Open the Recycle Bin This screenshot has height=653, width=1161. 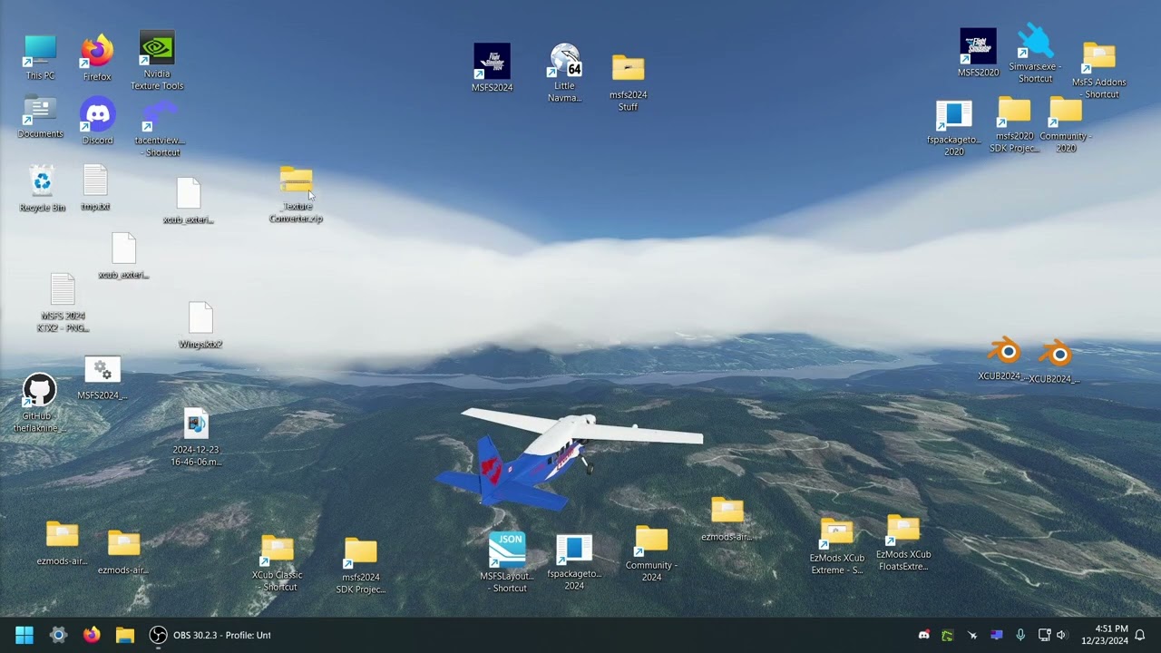42,189
